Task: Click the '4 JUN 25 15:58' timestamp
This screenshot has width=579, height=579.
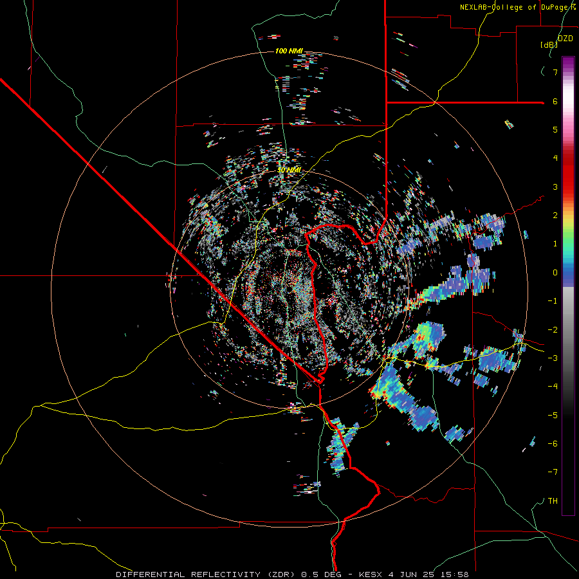Action: (428, 574)
